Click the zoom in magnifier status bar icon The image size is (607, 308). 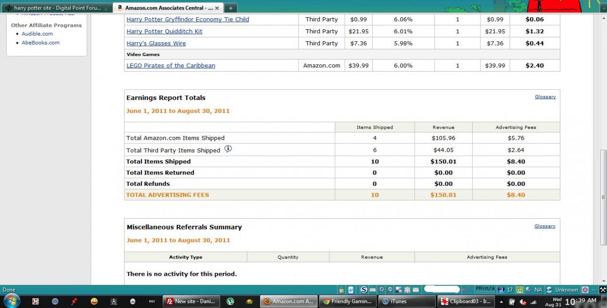point(381,290)
